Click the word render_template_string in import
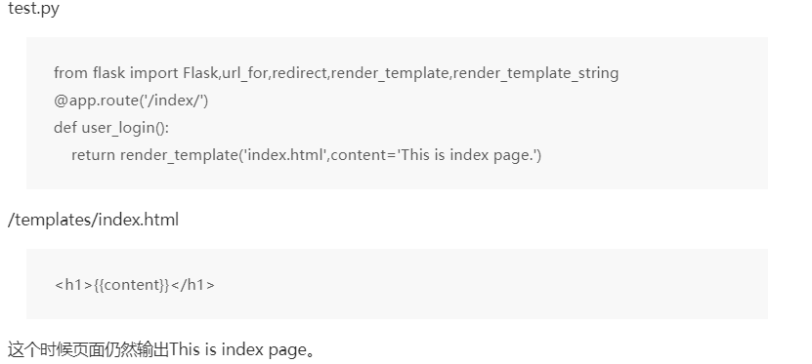Image resolution: width=812 pixels, height=364 pixels. 536,73
